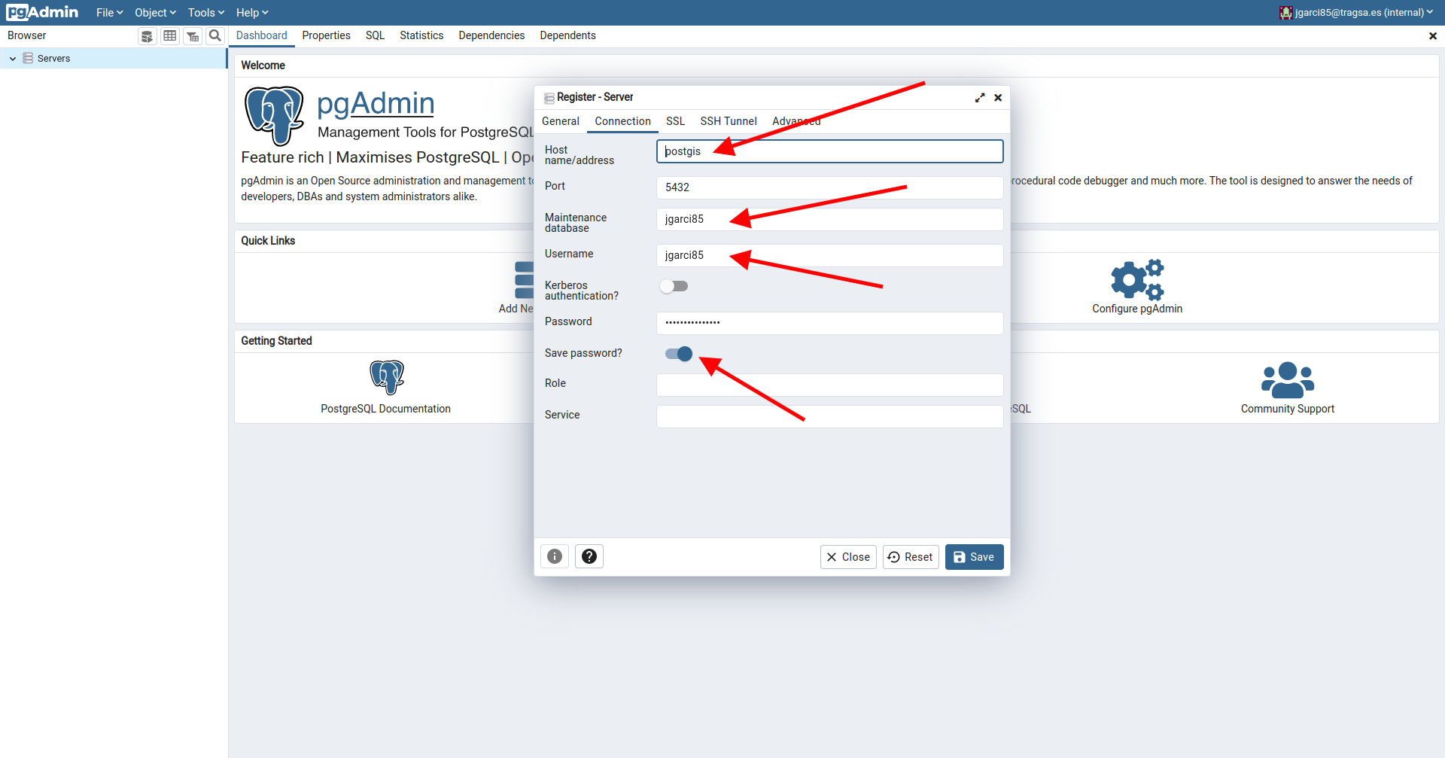Toggle the Save password switch

(x=678, y=354)
